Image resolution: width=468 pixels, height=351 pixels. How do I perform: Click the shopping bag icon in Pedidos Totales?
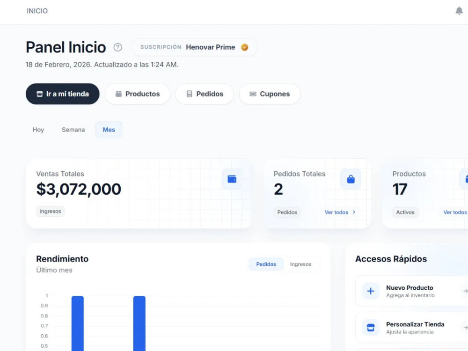[x=351, y=179]
